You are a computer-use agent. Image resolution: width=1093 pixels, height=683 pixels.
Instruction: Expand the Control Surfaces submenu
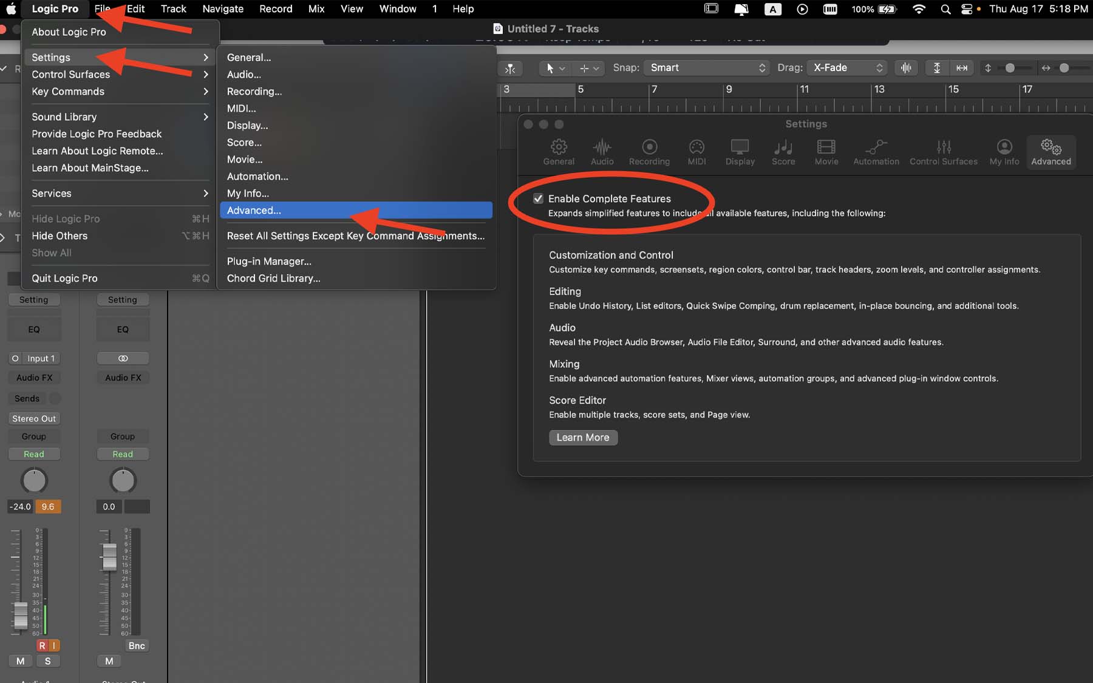point(120,74)
